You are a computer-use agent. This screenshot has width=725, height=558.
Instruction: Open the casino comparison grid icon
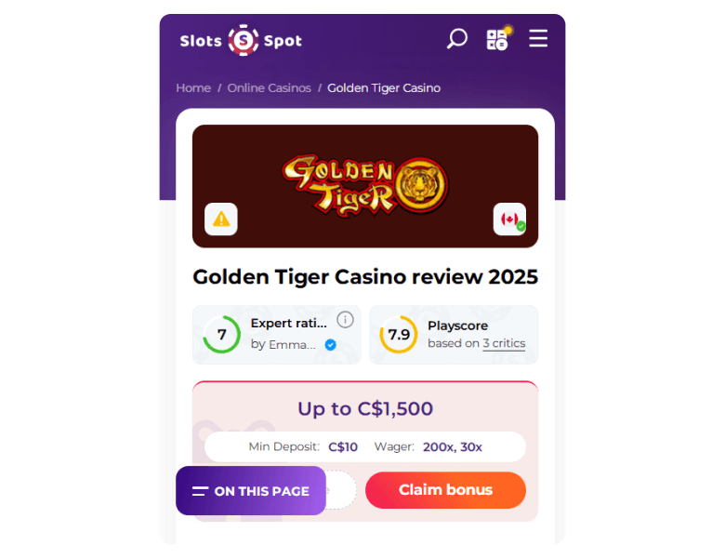(498, 39)
